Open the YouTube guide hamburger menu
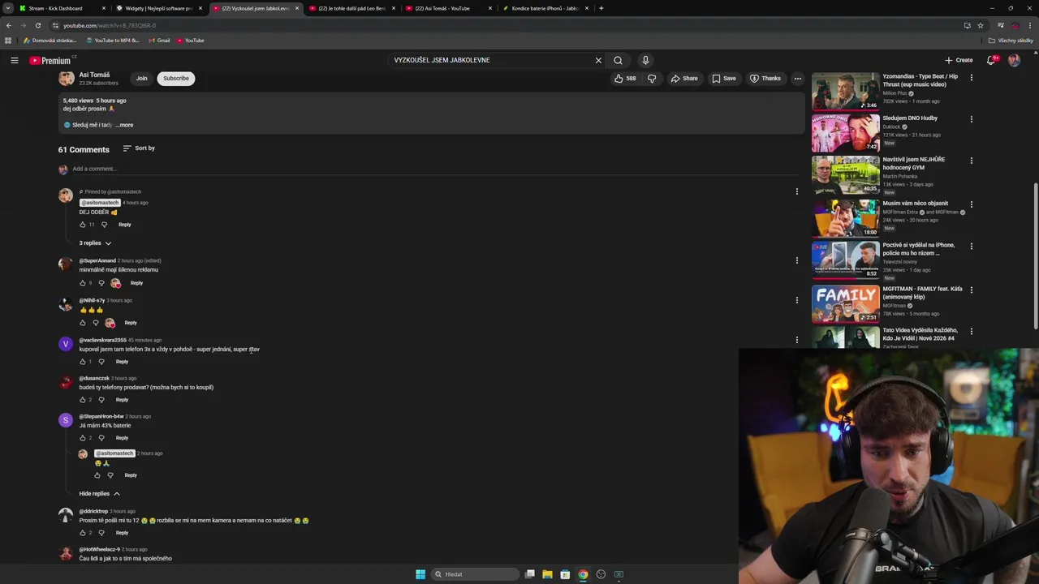 (x=14, y=60)
